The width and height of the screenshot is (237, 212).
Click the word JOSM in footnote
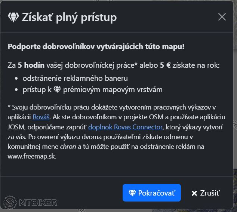pos(16,127)
